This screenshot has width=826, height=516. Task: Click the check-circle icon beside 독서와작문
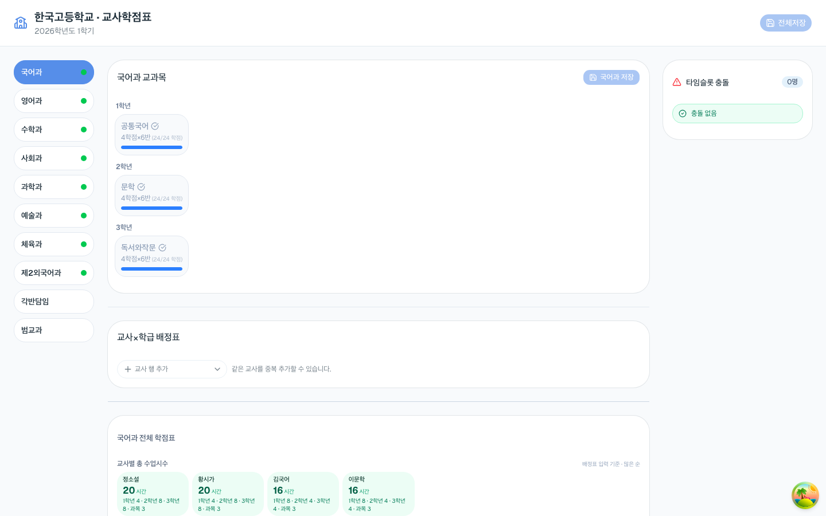[x=162, y=248]
